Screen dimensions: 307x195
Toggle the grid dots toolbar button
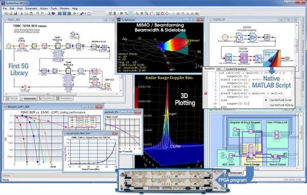point(131,13)
